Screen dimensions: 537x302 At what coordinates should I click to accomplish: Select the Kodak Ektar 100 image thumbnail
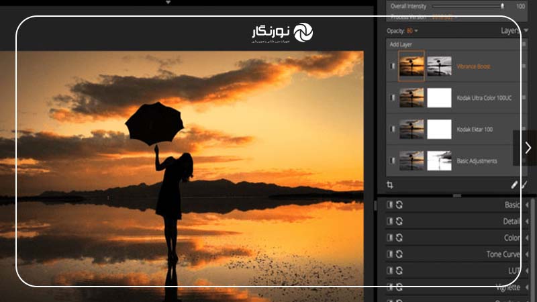[x=411, y=129]
